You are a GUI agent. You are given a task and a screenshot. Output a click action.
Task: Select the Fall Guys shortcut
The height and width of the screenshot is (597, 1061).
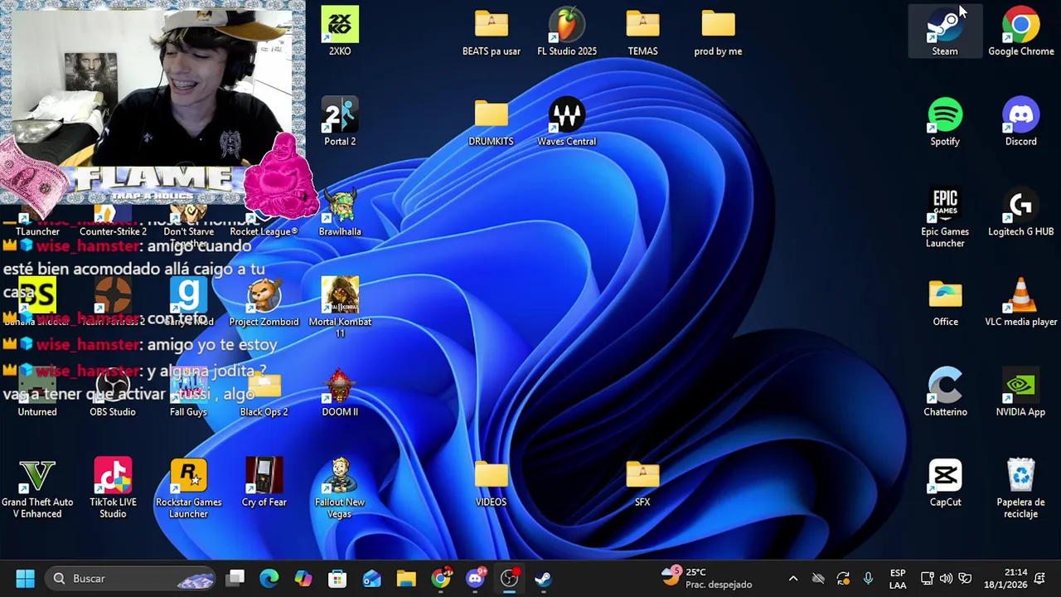click(x=189, y=393)
